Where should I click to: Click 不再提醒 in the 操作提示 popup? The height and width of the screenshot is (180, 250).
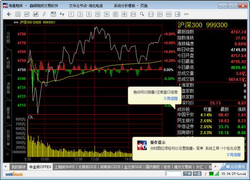[x=234, y=155]
